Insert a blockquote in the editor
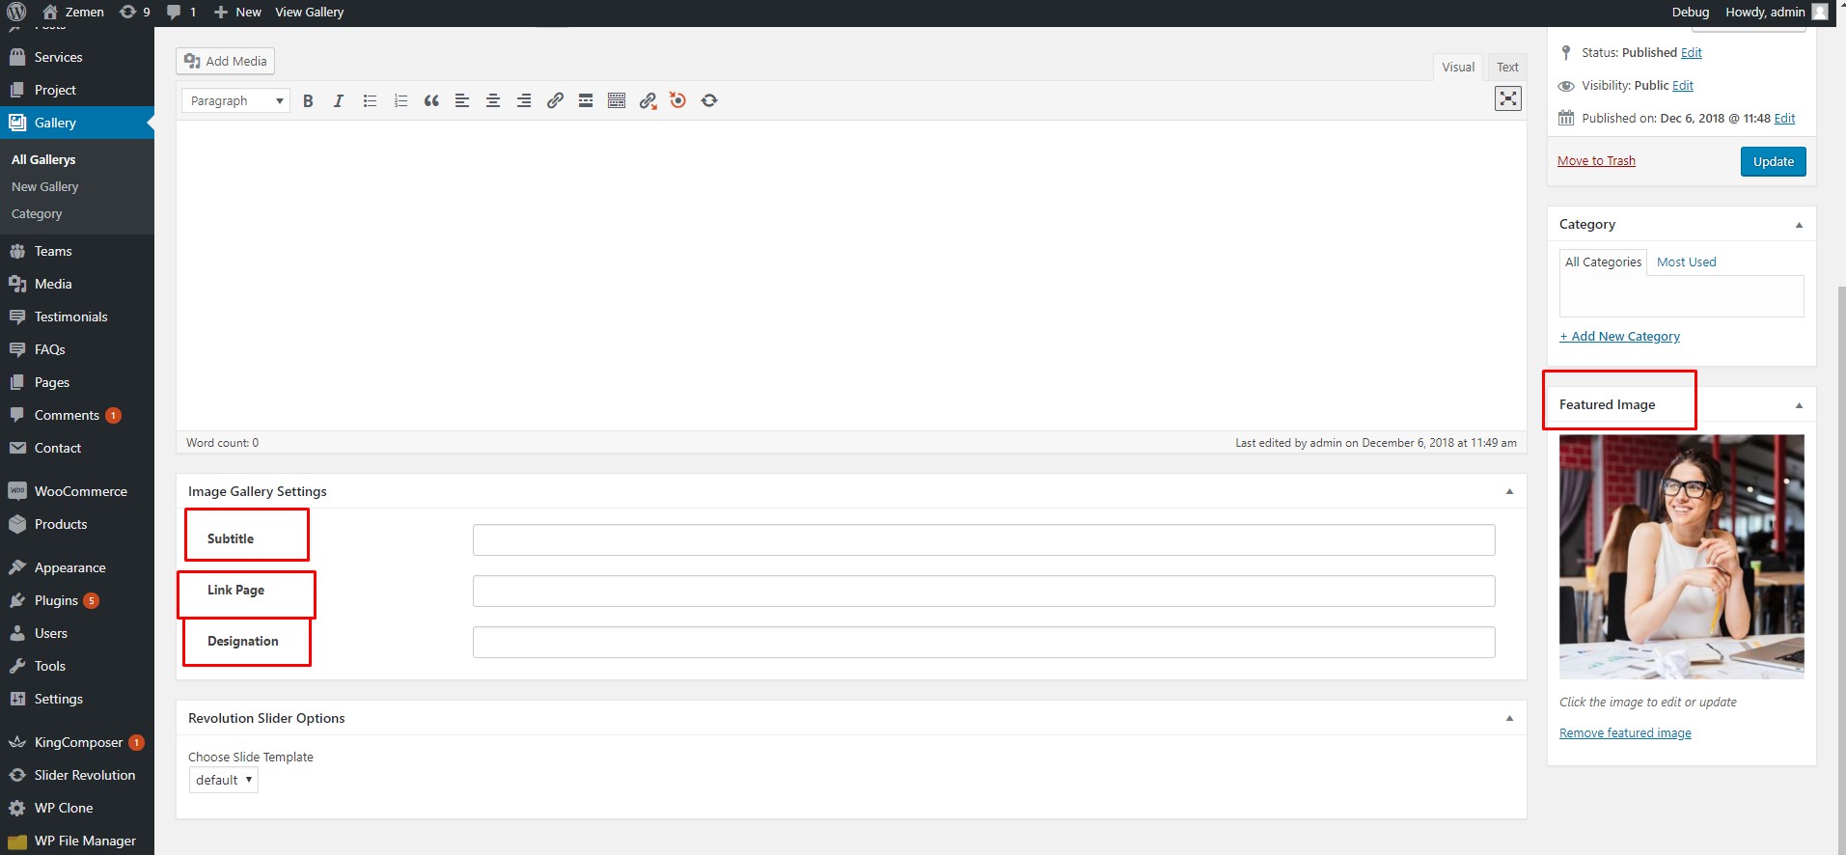The image size is (1846, 855). coord(431,101)
